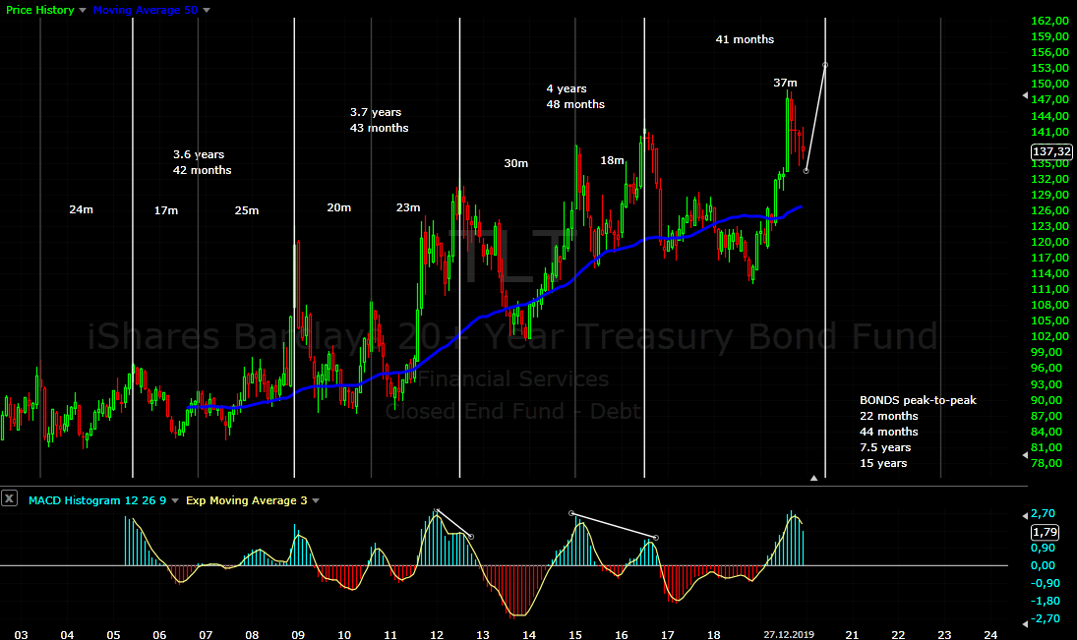The height and width of the screenshot is (640, 1077).
Task: Click the upward triangle below the last candle
Action: tap(815, 477)
